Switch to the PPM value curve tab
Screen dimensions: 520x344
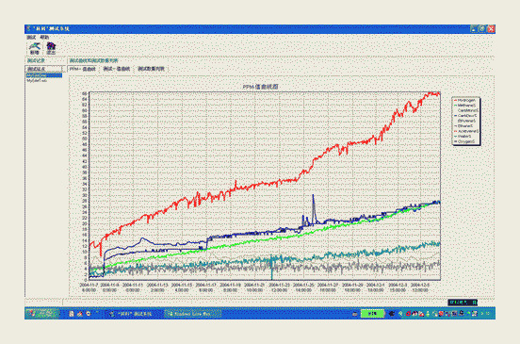[x=82, y=69]
